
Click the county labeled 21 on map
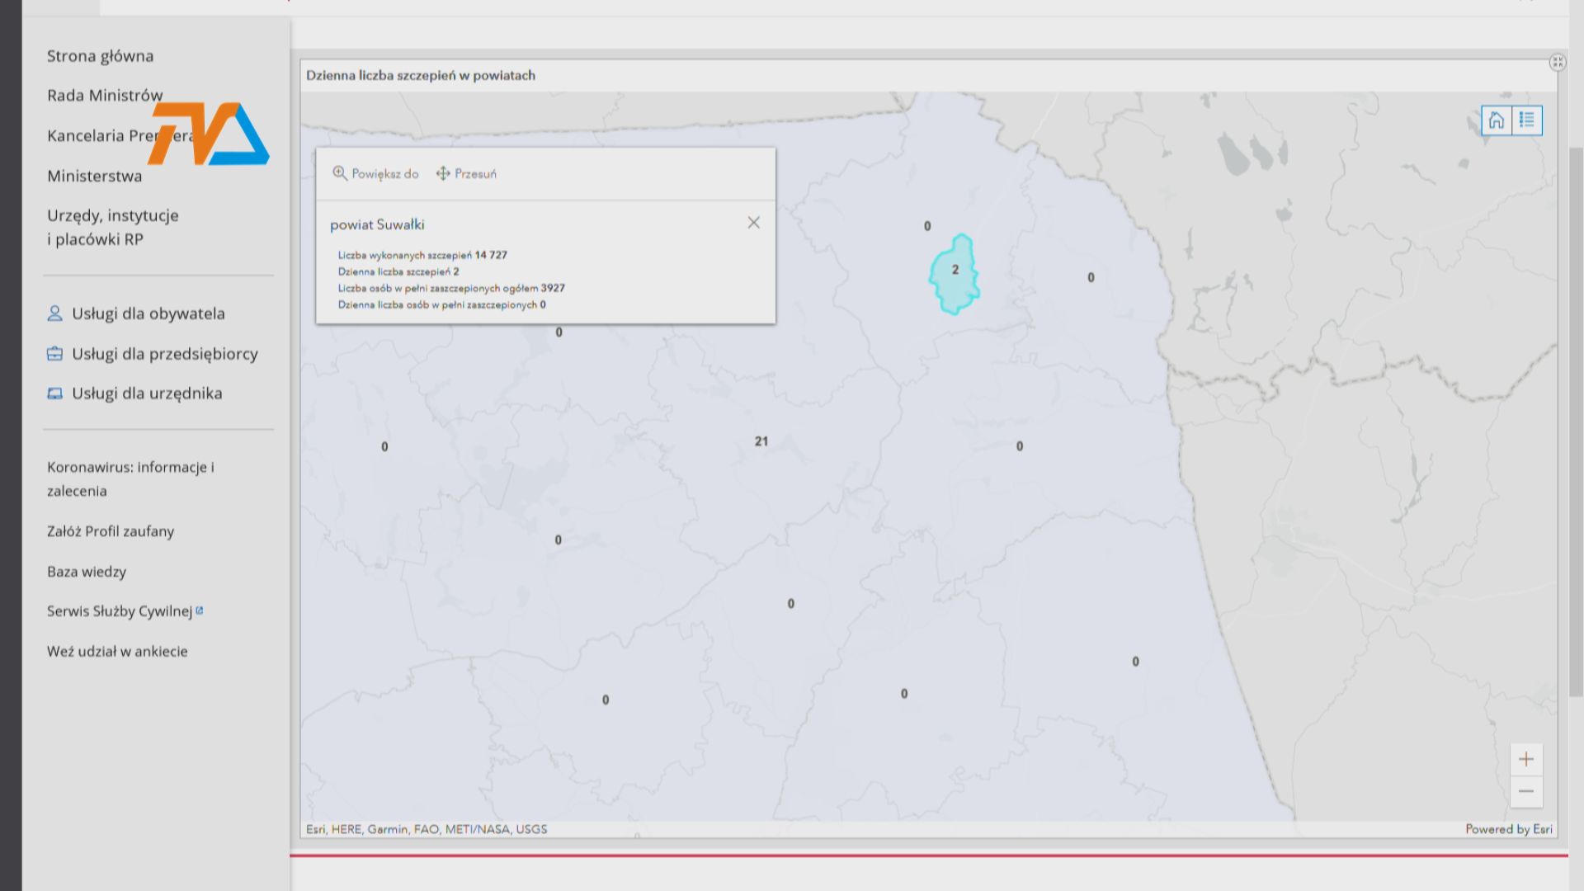point(761,441)
